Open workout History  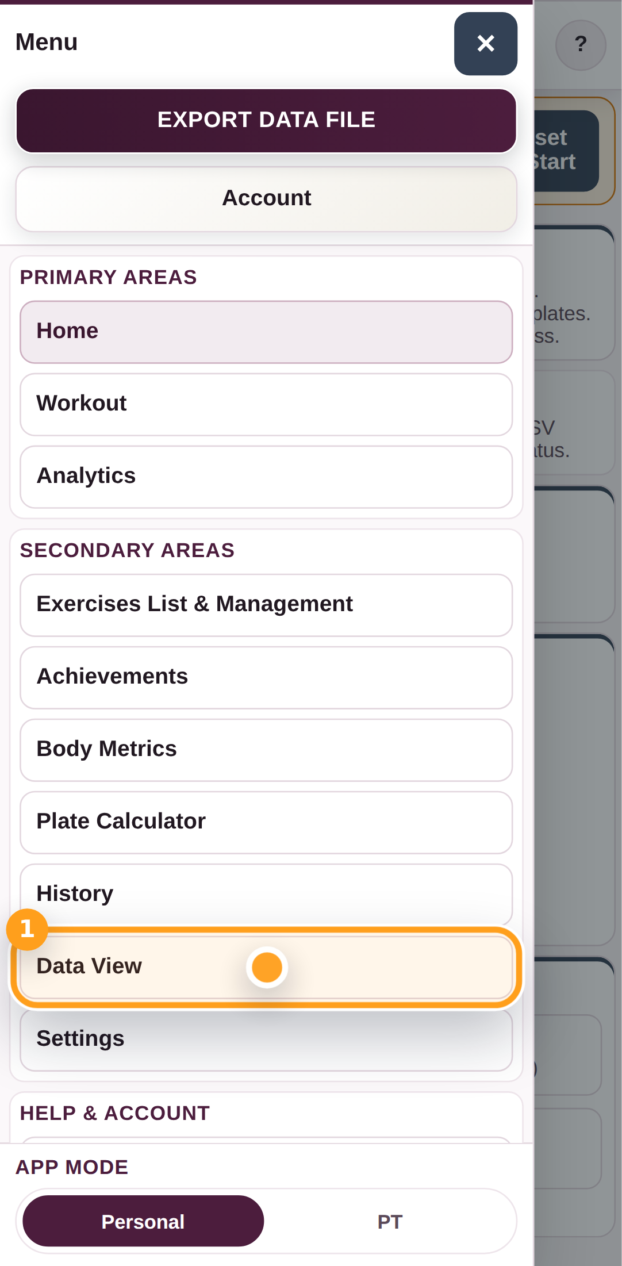(266, 892)
